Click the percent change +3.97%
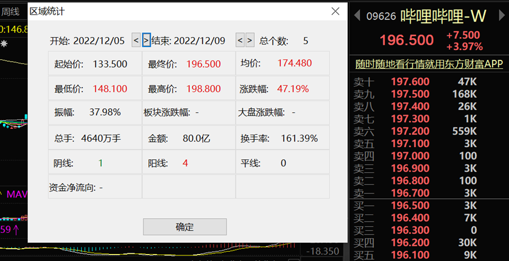 point(464,46)
